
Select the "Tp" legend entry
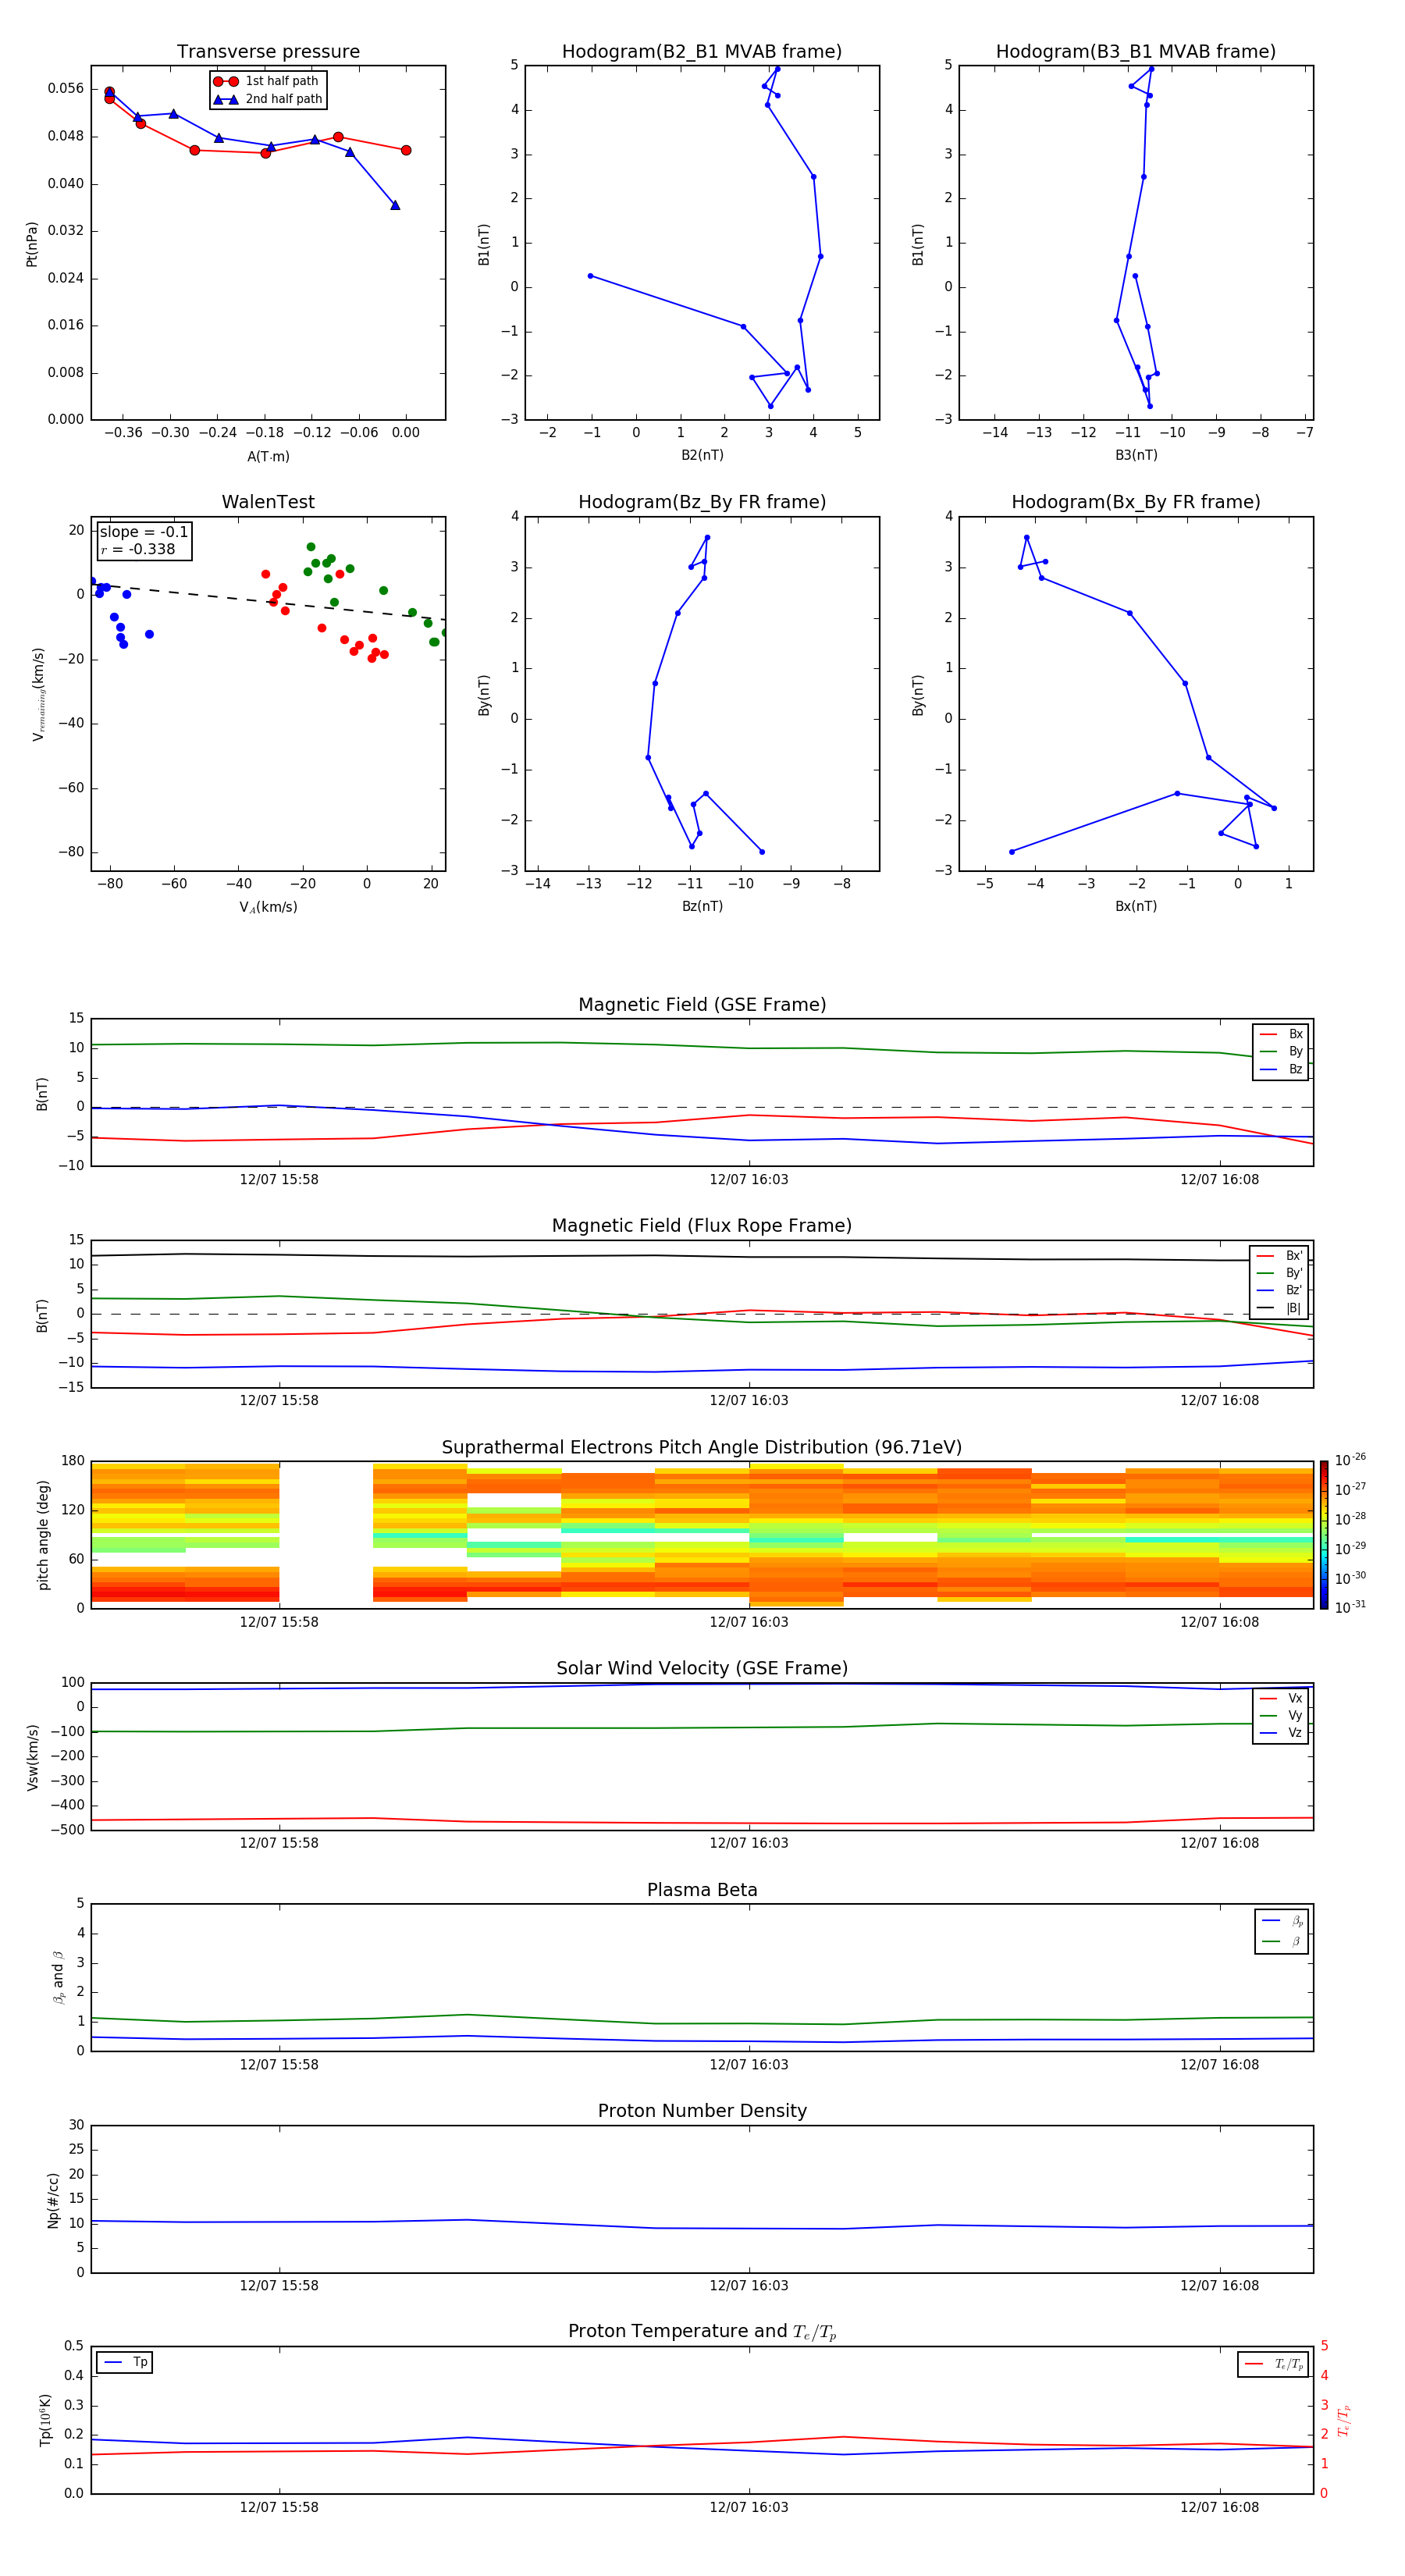pyautogui.click(x=125, y=2363)
